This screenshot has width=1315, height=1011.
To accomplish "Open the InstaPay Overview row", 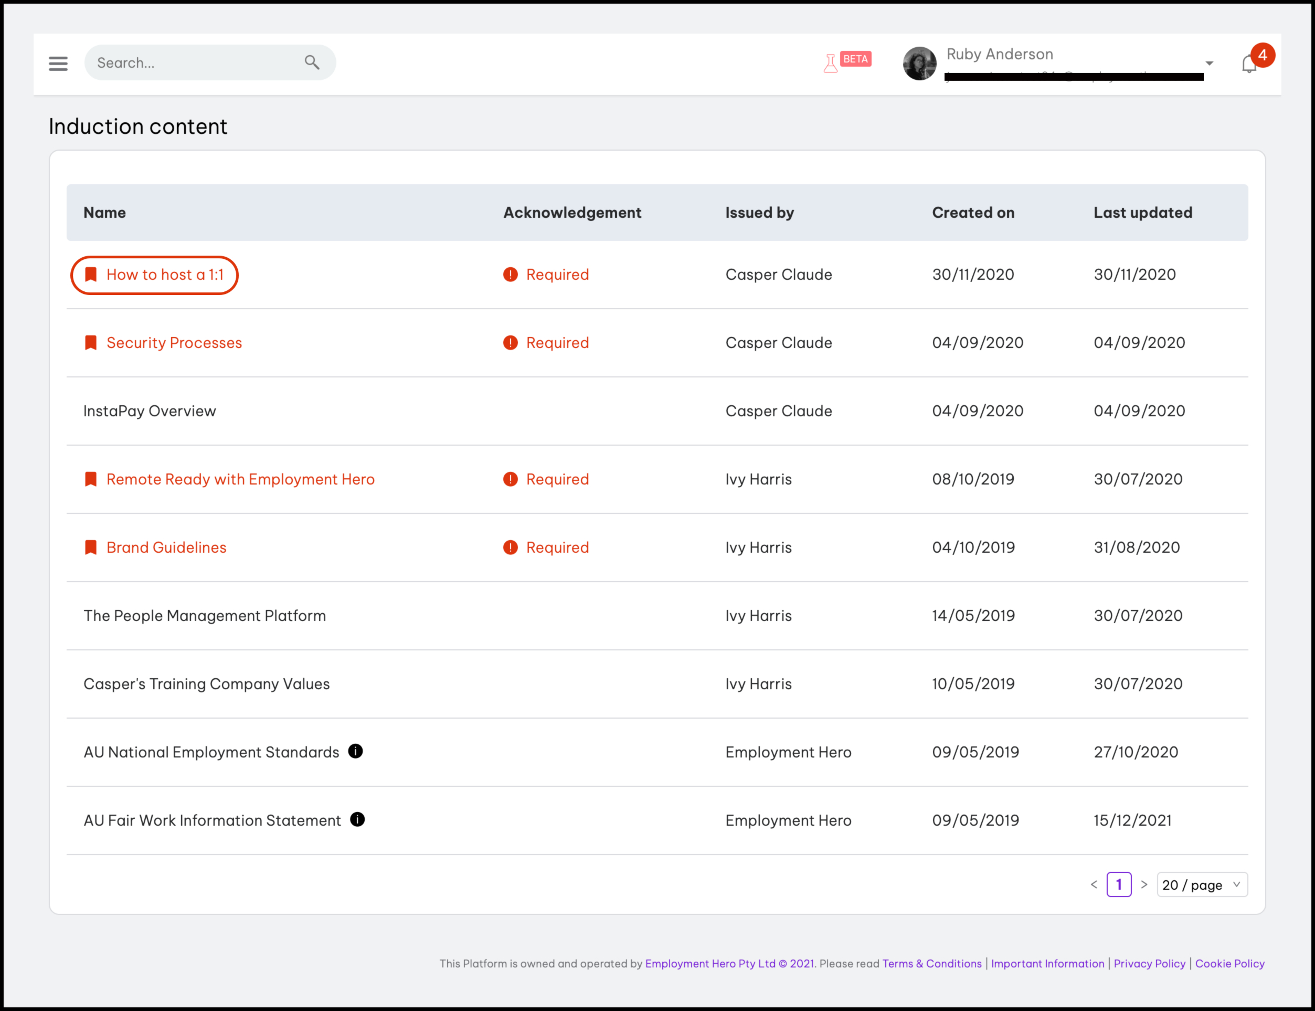I will [x=149, y=411].
